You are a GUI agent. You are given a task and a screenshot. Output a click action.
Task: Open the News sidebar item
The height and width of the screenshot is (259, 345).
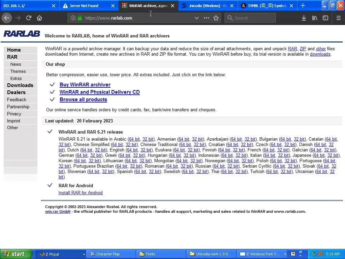(15, 64)
